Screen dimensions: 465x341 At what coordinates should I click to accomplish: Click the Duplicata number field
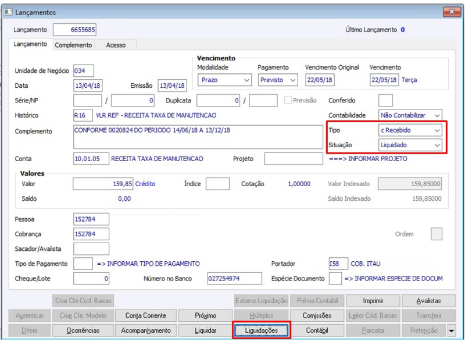218,100
